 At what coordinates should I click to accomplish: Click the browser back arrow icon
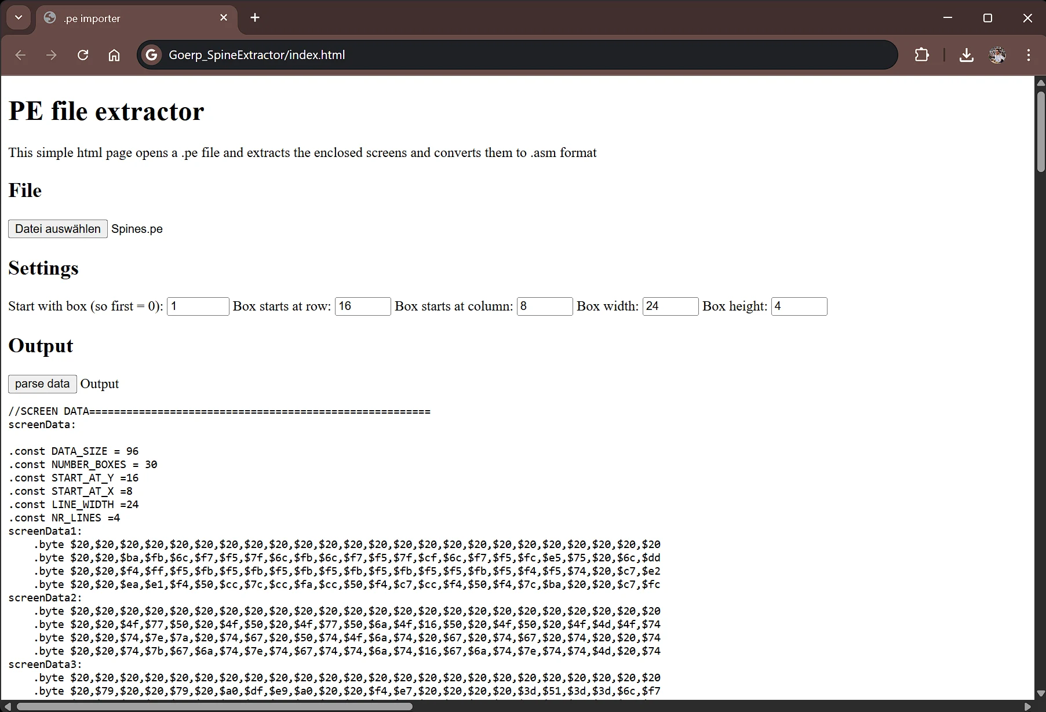click(21, 55)
